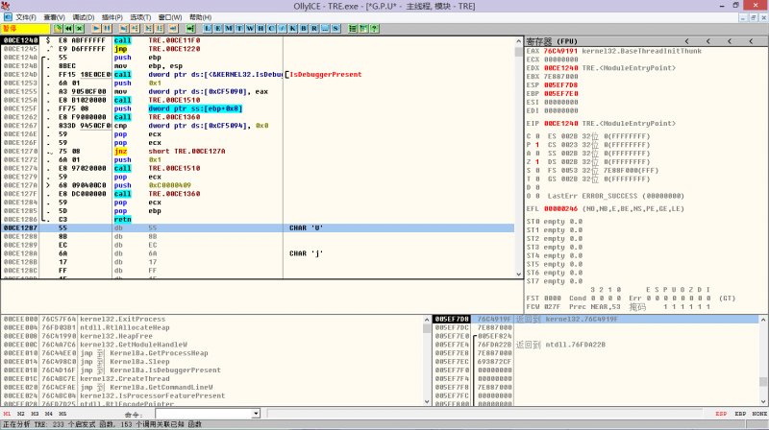
Task: Click the Step into toolbar icon
Action: click(124, 29)
